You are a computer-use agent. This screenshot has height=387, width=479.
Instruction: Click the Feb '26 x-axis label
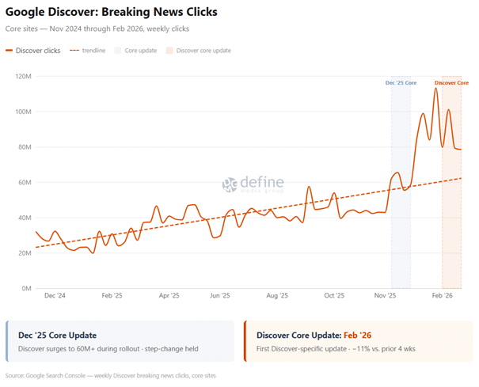tap(442, 295)
